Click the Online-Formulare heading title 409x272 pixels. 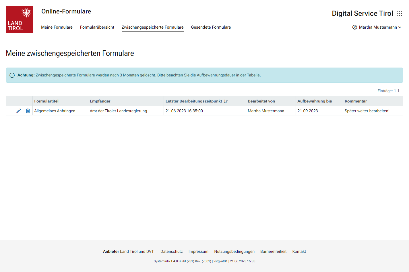click(66, 11)
